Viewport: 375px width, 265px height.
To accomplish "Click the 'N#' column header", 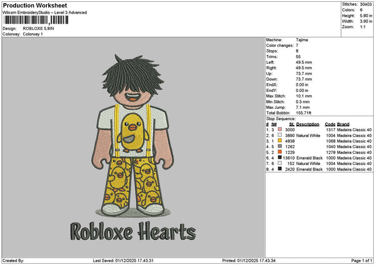I will (x=274, y=124).
